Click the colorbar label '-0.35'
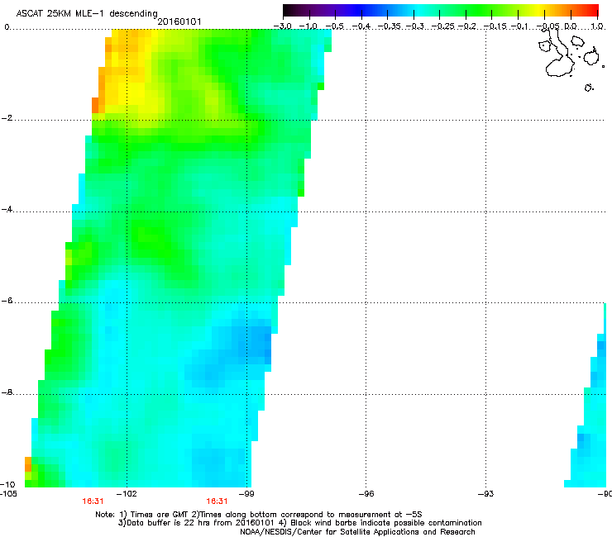 coord(390,26)
